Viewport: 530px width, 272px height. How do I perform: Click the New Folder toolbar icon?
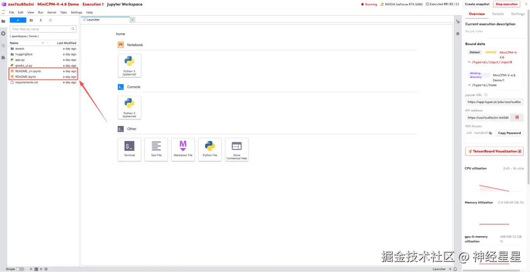31,20
